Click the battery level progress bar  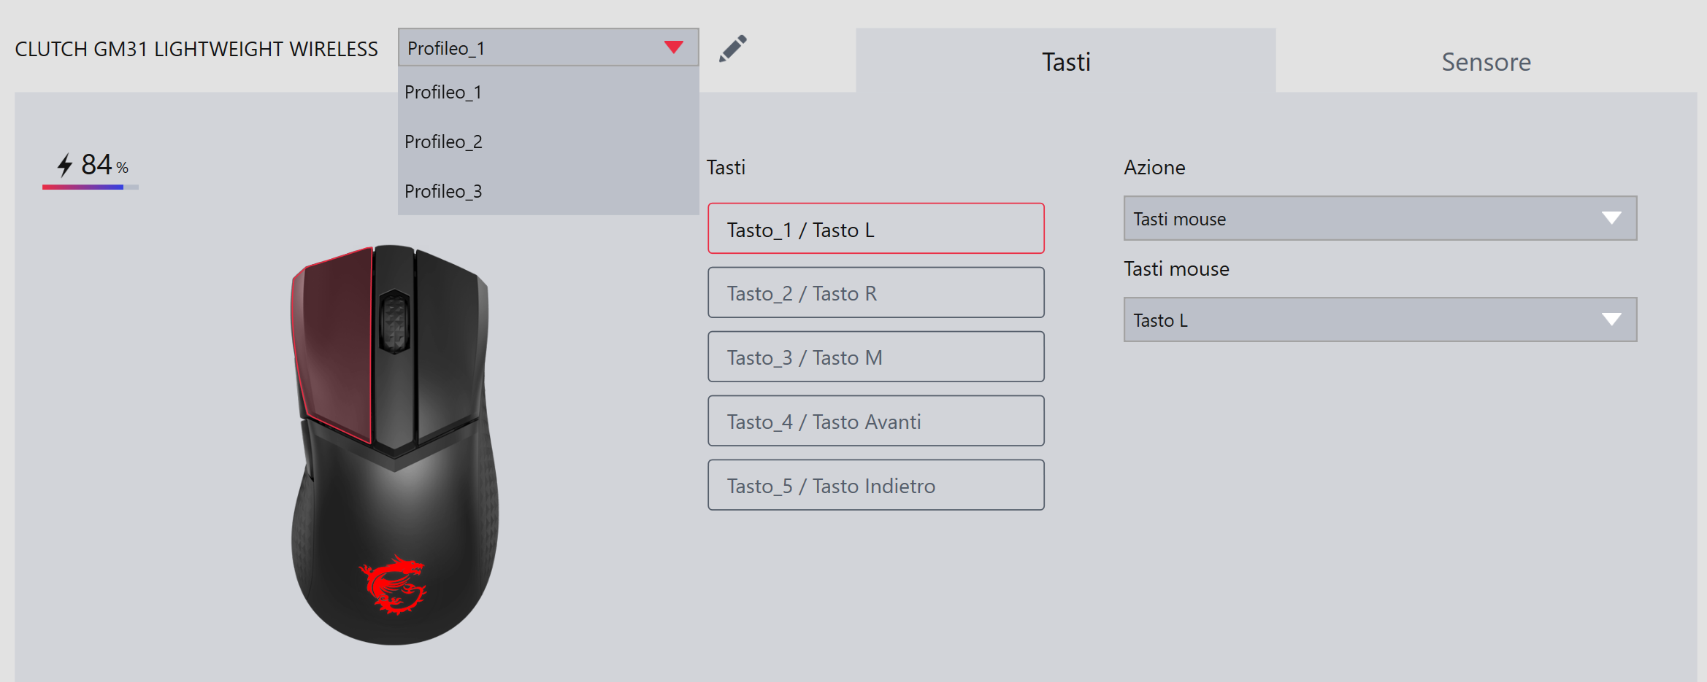click(91, 187)
